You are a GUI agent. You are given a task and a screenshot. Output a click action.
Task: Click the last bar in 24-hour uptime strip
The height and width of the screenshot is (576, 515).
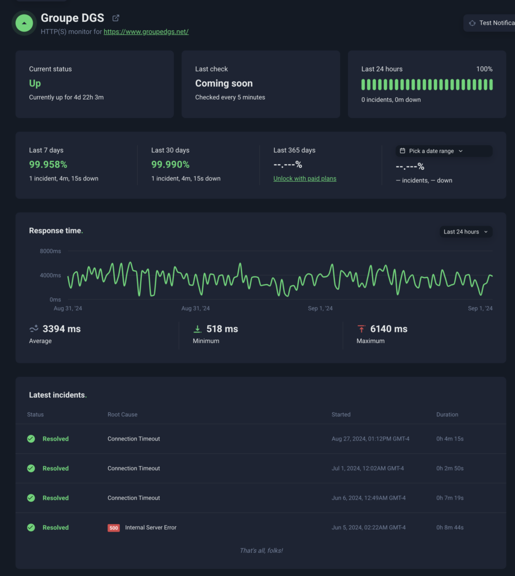(x=491, y=84)
